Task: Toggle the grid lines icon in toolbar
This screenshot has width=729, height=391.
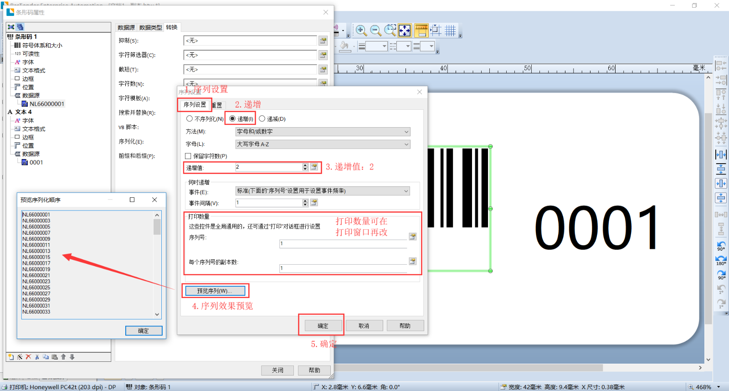Action: (450, 31)
